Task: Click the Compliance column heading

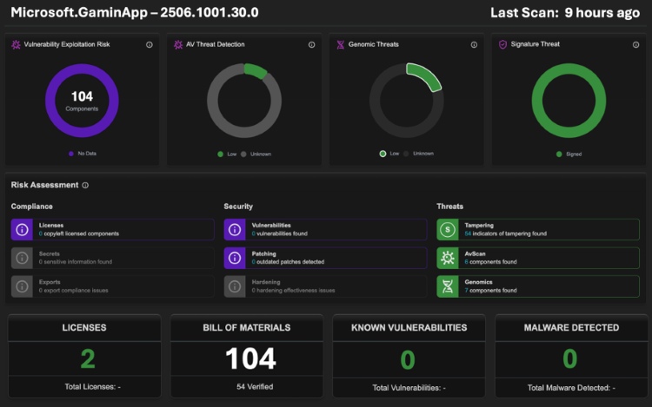Action: pos(32,207)
